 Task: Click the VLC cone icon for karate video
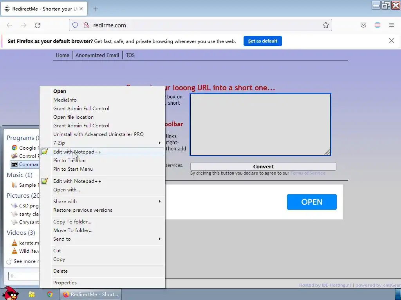14,243
